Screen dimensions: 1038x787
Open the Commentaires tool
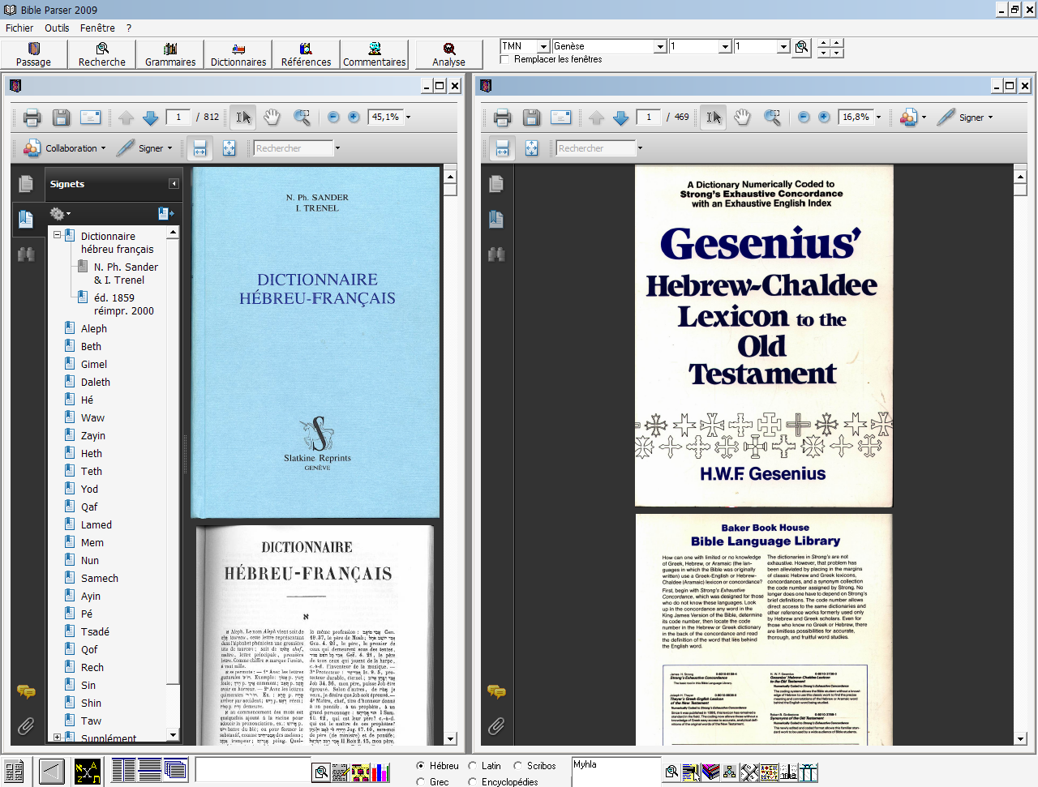(374, 54)
